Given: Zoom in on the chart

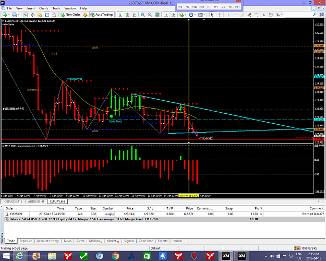Looking at the screenshot, I should click(x=143, y=15).
